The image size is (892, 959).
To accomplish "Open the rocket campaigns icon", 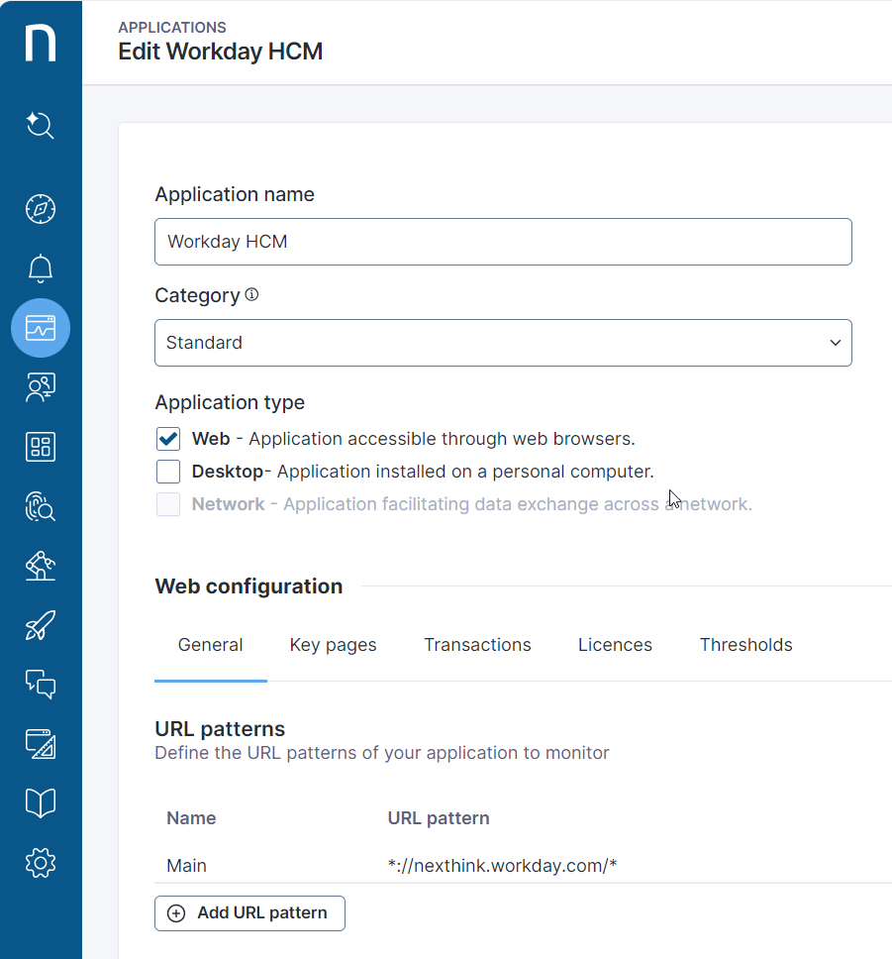I will pos(41,624).
